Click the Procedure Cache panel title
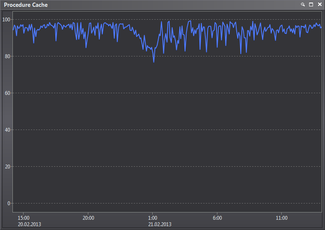Screen dimensions: 325x230 (26, 5)
